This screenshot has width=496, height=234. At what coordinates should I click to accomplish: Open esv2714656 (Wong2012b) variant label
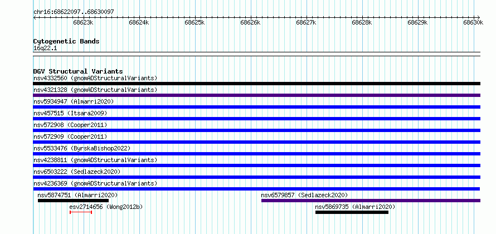(x=106, y=207)
